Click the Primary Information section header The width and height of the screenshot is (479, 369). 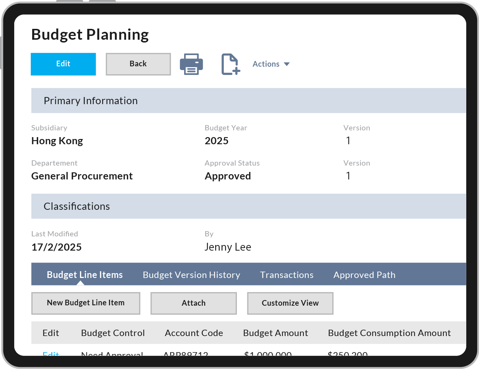pos(91,101)
